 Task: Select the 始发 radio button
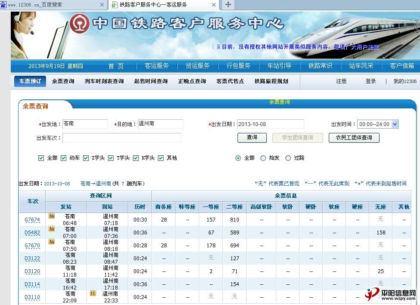click(263, 158)
